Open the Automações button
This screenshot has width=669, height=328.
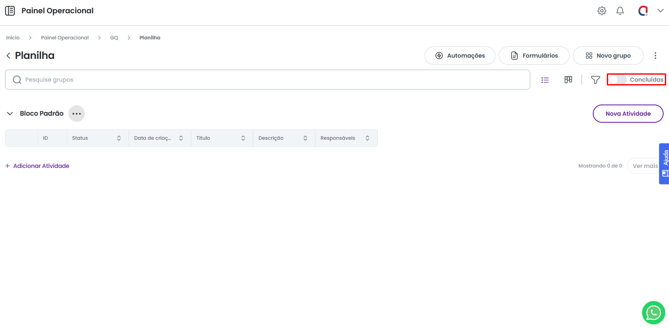(459, 56)
